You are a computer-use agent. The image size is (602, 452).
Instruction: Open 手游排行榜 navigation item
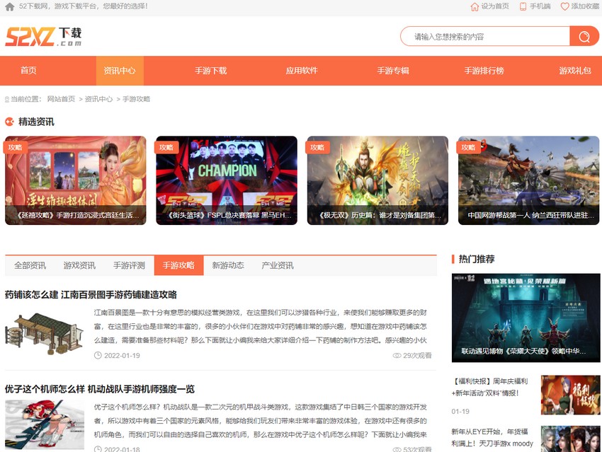pos(484,71)
